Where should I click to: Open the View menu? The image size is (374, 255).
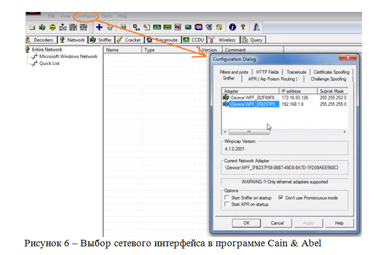point(65,16)
